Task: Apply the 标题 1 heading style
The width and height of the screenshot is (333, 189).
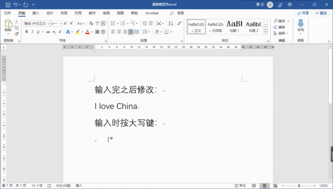Action: pos(234,26)
